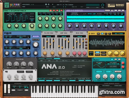Viewport: 129px width, 98px height.
Task: Open Filter 1 Type selector
Action: coord(21,37)
